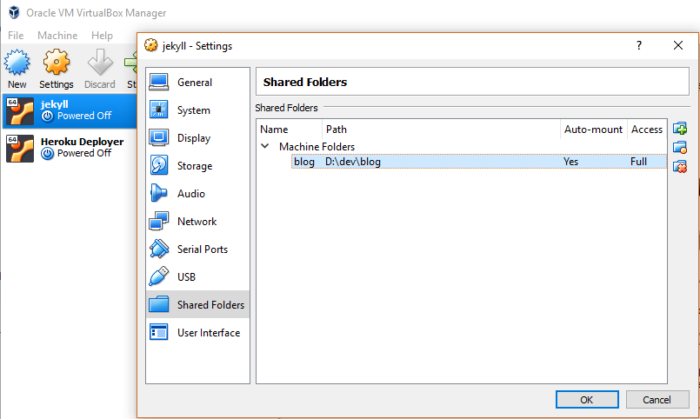Click the add shared folder icon
Image resolution: width=700 pixels, height=419 pixels.
[680, 129]
